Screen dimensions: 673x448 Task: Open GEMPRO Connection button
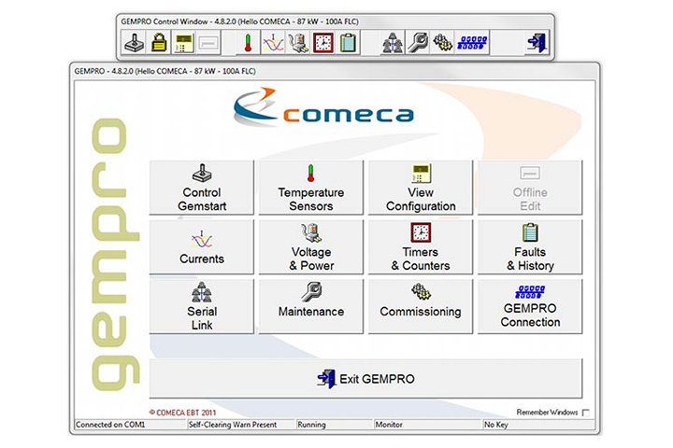click(530, 306)
